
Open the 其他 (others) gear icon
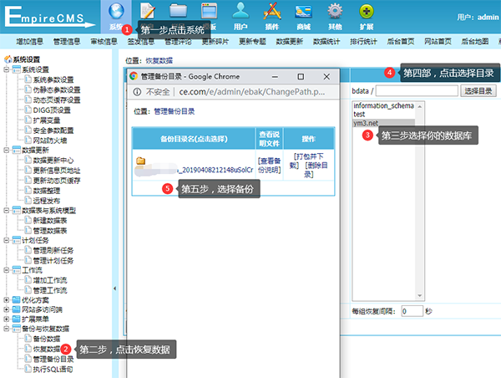(x=335, y=12)
